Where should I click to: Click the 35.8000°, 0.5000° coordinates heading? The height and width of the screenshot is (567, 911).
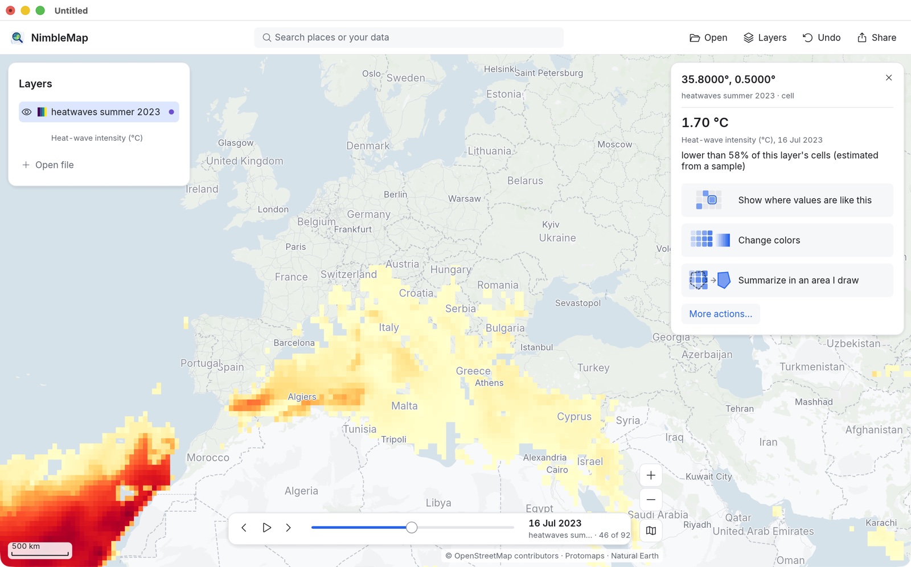[728, 79]
